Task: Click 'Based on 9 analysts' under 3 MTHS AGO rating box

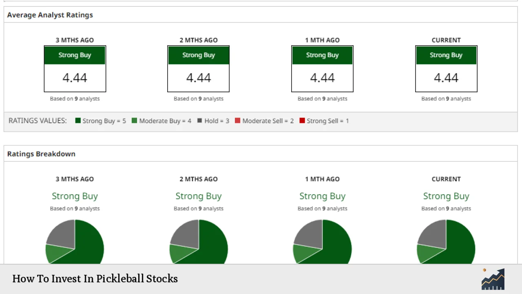Action: pyautogui.click(x=75, y=98)
